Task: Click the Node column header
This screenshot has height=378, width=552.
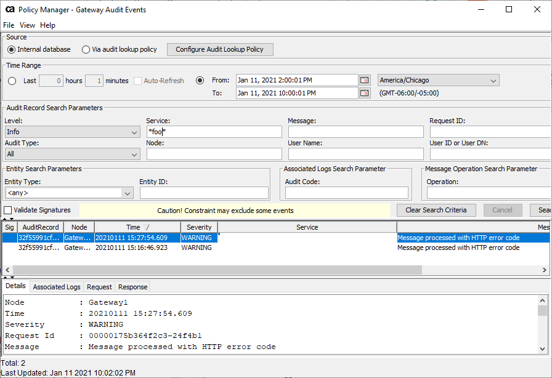Action: (79, 227)
